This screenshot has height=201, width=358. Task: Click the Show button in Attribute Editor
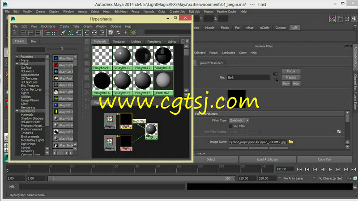pyautogui.click(x=286, y=84)
